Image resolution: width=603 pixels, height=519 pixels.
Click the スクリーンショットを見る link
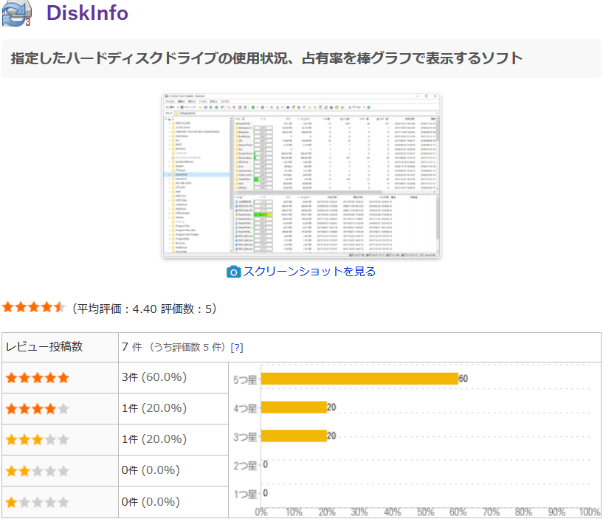point(309,272)
